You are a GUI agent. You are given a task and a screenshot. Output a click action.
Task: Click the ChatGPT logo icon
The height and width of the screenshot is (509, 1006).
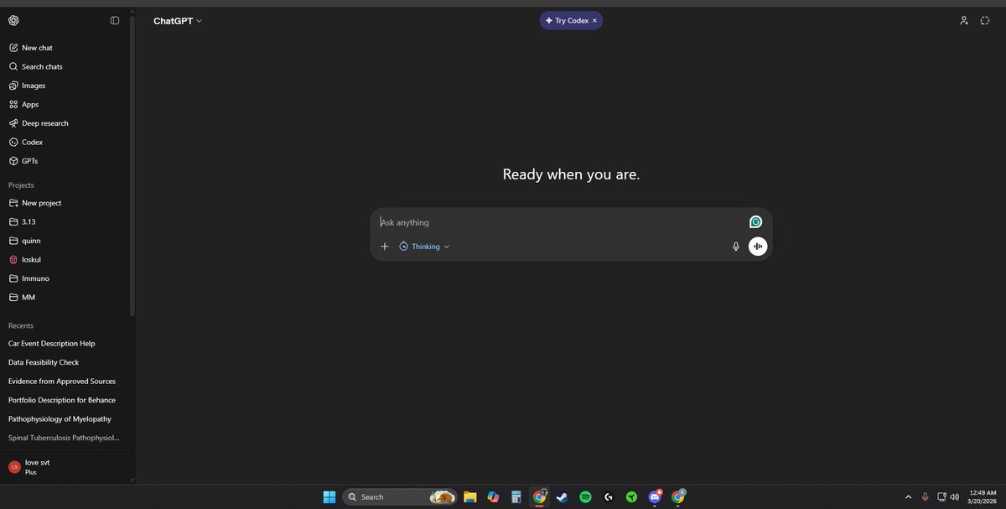coord(14,21)
